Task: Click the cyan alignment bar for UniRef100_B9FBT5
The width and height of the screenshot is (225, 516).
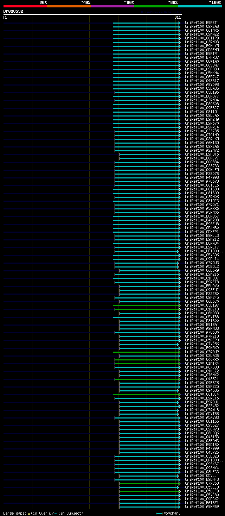Action: pyautogui.click(x=150, y=155)
